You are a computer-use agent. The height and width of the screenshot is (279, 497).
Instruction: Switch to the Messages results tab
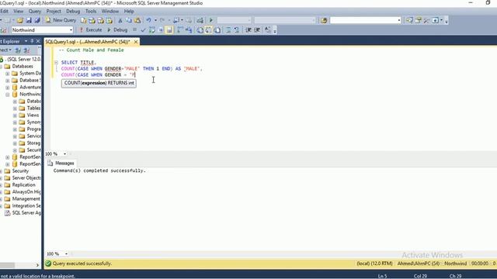pos(61,164)
